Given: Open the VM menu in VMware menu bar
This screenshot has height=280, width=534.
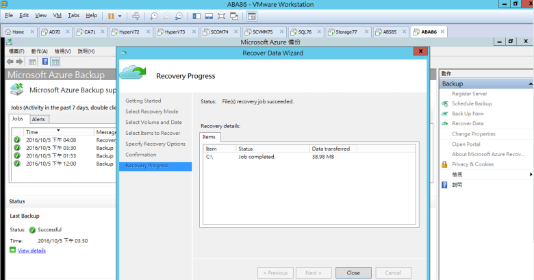Looking at the screenshot, I should click(x=57, y=15).
